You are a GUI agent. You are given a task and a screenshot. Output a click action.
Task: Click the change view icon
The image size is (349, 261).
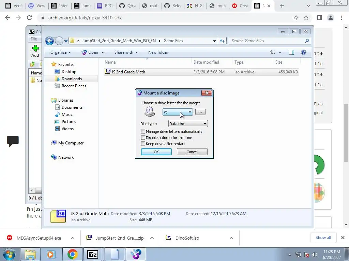272,52
